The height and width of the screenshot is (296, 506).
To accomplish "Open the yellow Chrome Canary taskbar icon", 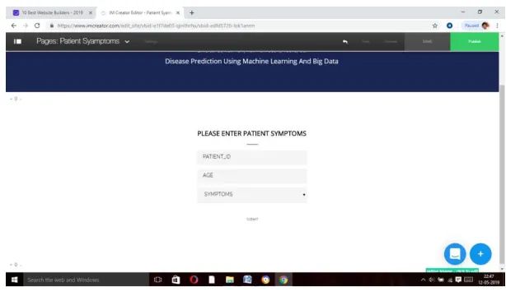I will (x=265, y=280).
